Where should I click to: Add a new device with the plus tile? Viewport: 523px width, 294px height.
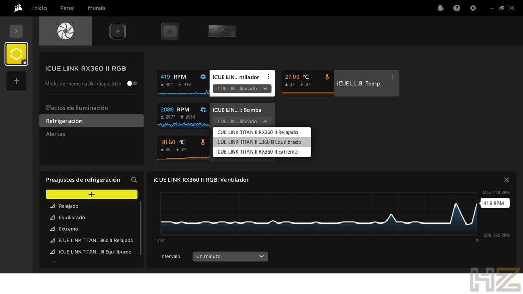point(16,81)
